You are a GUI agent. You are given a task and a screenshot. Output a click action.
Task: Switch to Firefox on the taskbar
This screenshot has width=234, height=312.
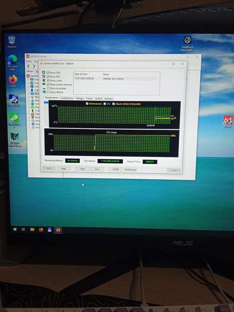pyautogui.click(x=41, y=230)
